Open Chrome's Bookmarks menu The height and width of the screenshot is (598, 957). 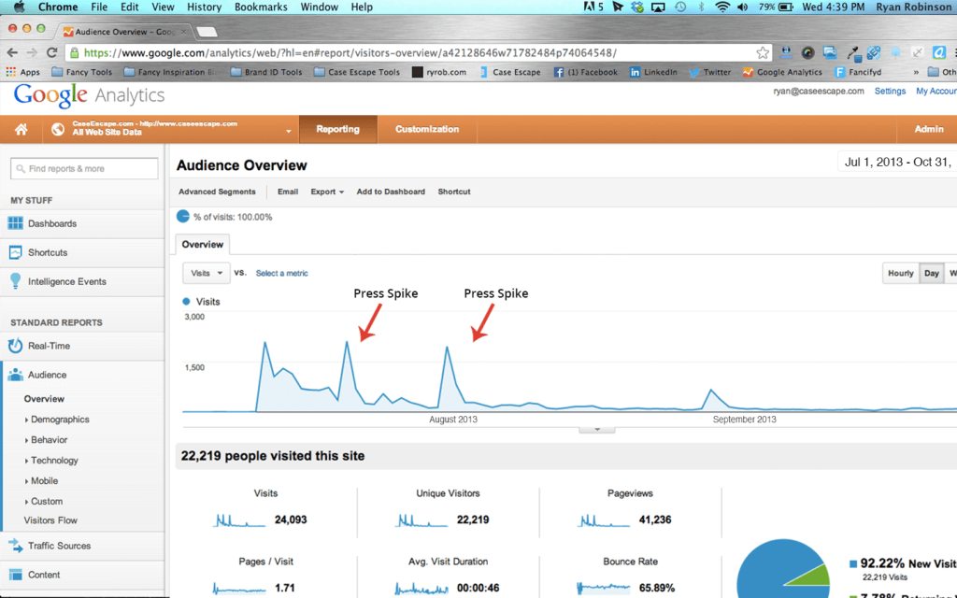point(261,7)
